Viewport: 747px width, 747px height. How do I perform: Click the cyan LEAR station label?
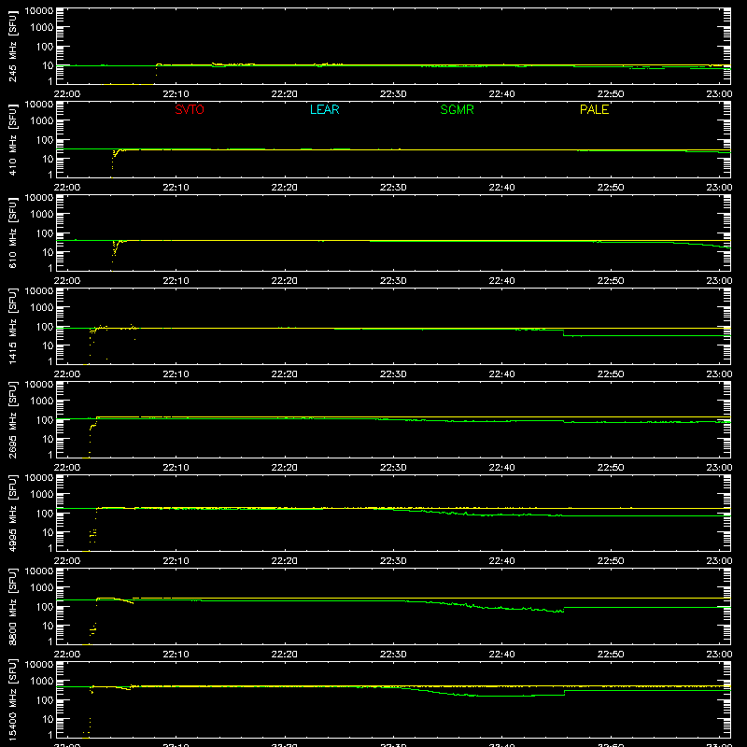[324, 109]
